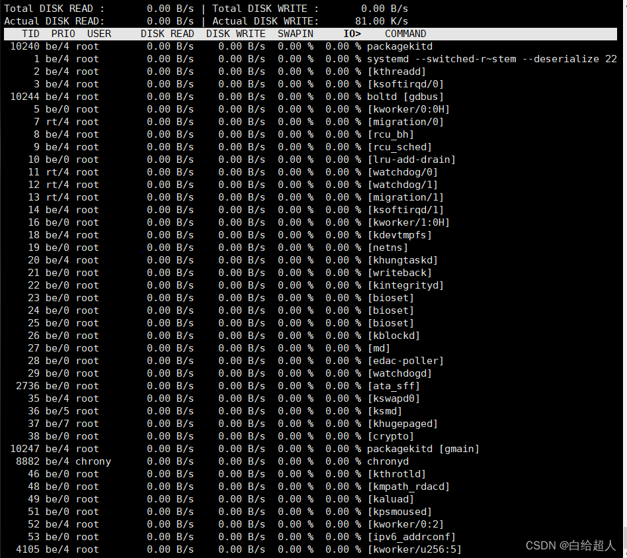Select the [kworker/0:2] command
The height and width of the screenshot is (558, 627).
(405, 524)
